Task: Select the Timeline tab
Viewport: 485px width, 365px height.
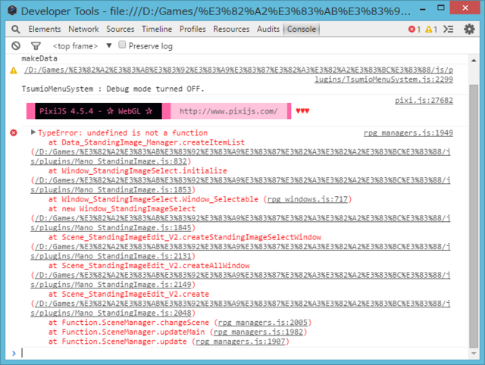Action: [157, 29]
